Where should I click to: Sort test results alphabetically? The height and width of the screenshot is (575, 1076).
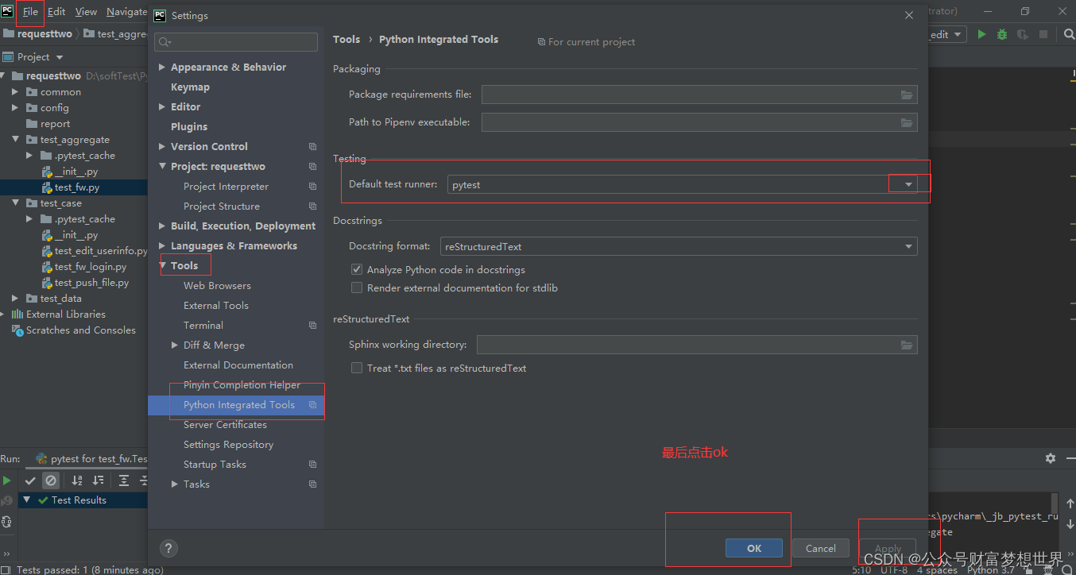(77, 480)
